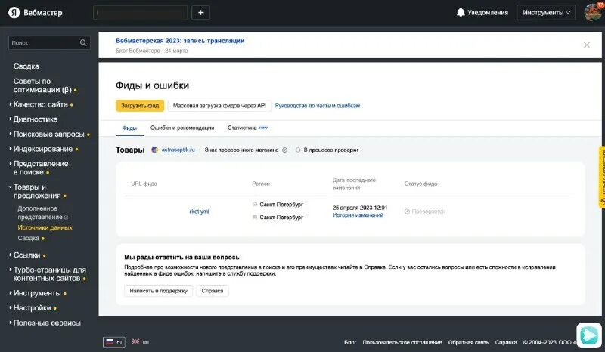605x352 pixels.
Task: Switch language to English flag en
Action: coord(141,342)
